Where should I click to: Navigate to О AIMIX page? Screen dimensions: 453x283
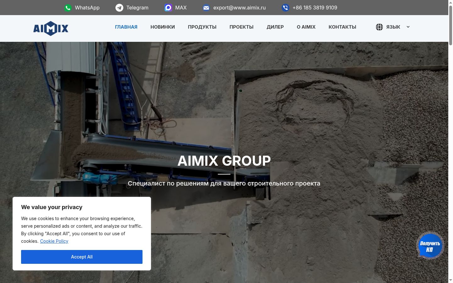pos(306,27)
